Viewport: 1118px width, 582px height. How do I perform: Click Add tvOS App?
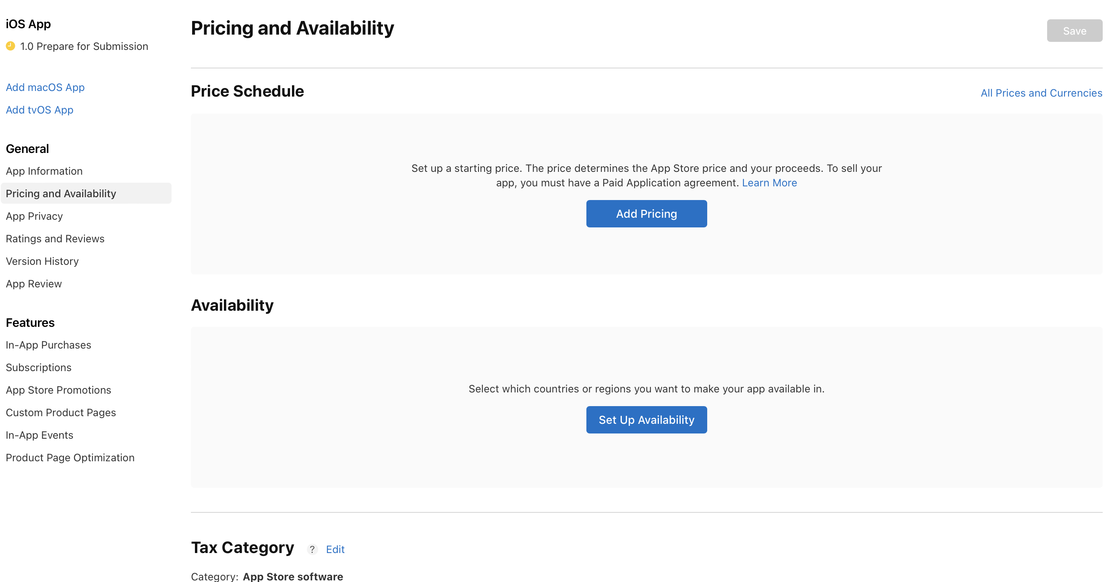39,110
